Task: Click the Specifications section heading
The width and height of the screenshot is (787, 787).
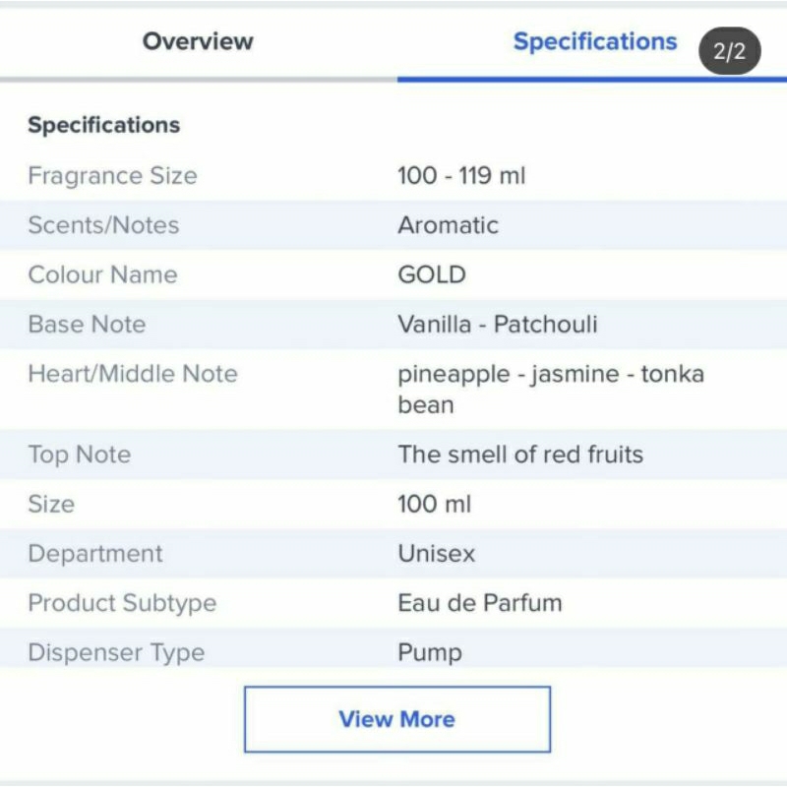Action: (x=104, y=125)
